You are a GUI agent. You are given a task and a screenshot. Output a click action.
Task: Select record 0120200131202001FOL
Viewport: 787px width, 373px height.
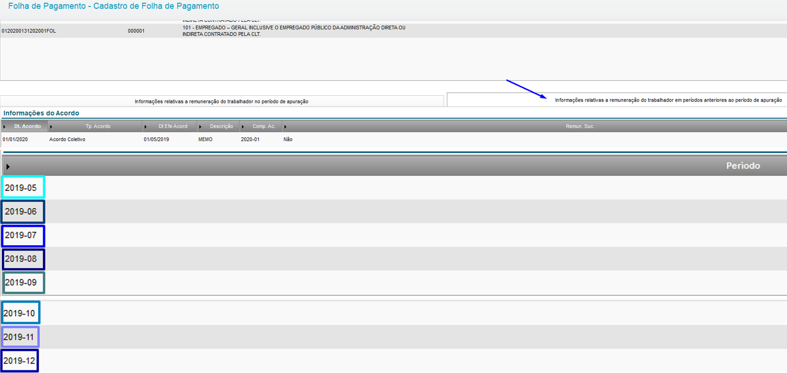coord(29,31)
